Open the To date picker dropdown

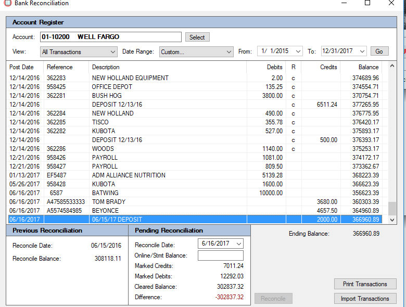click(x=362, y=52)
